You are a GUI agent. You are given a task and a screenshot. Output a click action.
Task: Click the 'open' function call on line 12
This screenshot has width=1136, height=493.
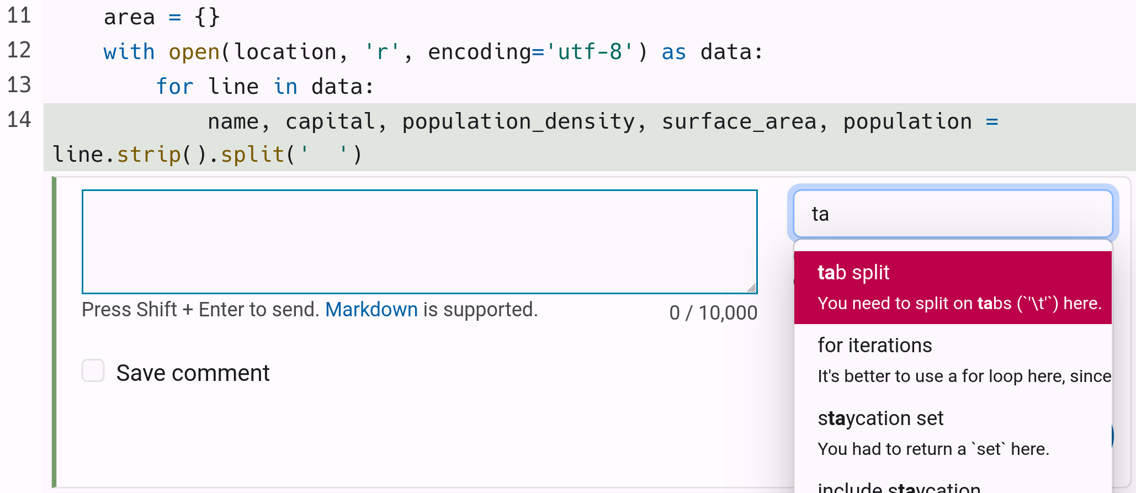[194, 52]
